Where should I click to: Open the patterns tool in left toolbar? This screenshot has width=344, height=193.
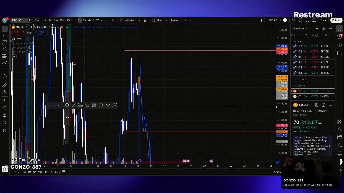[5, 49]
